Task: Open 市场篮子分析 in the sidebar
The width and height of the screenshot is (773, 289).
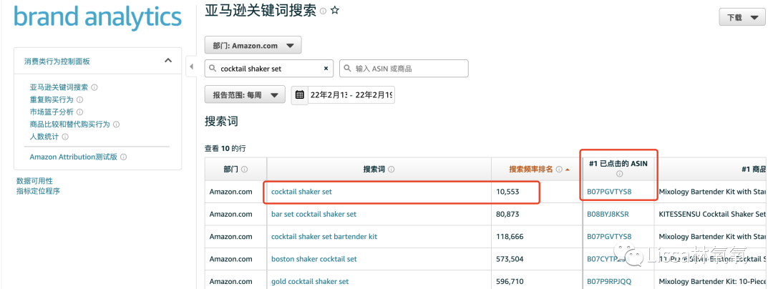Action: coord(52,112)
